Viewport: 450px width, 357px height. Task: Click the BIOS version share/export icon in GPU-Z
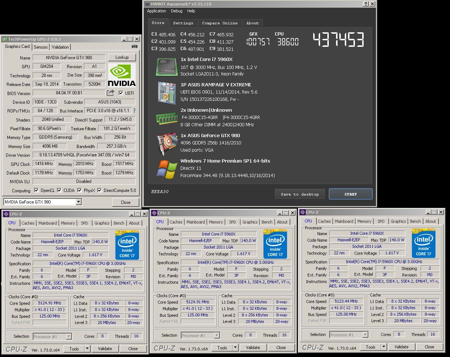pos(110,93)
